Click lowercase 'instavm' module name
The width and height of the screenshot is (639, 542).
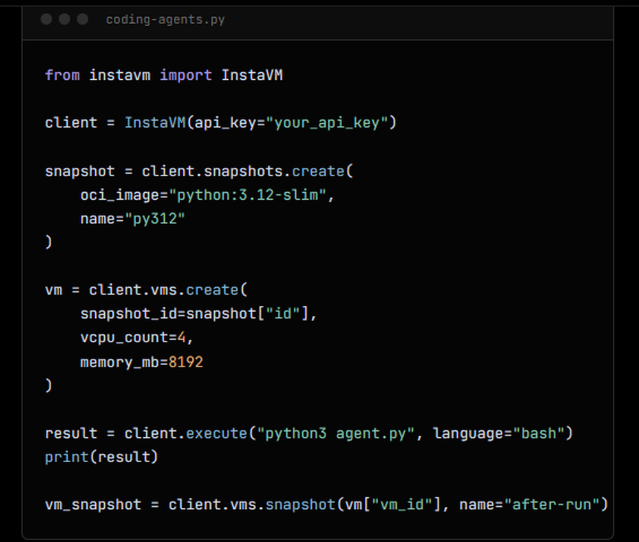(120, 75)
